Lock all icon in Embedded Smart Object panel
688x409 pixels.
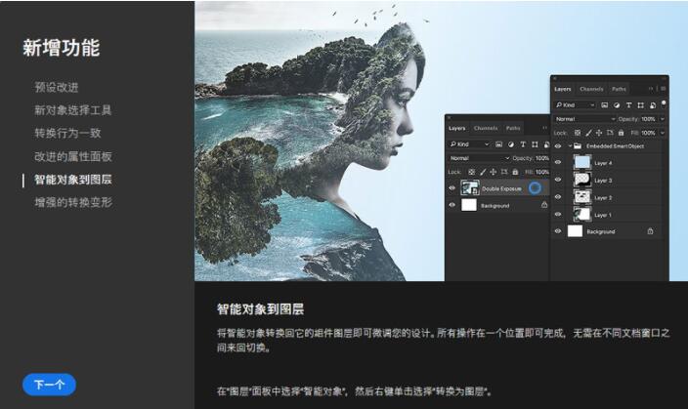pos(621,133)
